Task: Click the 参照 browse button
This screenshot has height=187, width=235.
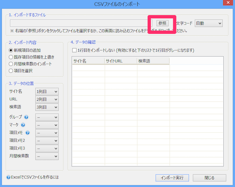Action: point(163,23)
